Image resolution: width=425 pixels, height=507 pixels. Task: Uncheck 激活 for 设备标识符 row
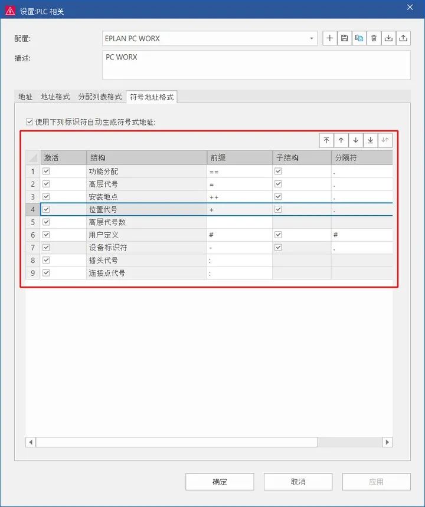click(46, 248)
